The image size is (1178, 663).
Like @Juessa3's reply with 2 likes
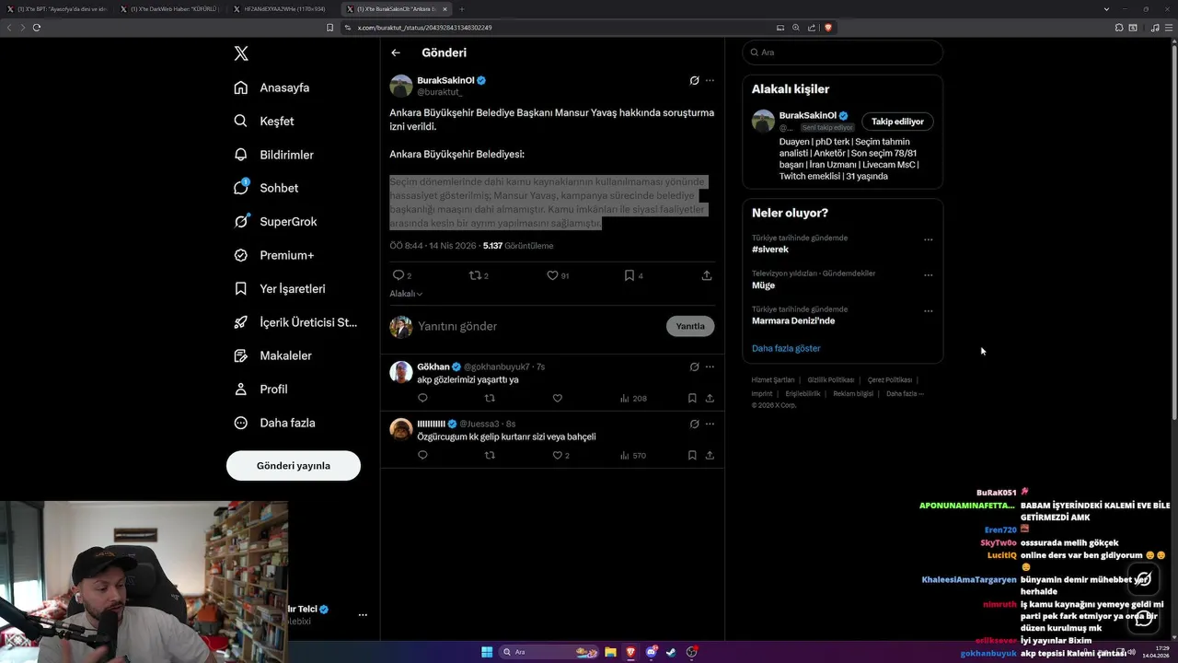(x=560, y=455)
